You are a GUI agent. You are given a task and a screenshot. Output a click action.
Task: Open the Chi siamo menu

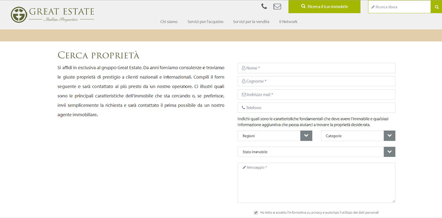click(x=169, y=22)
